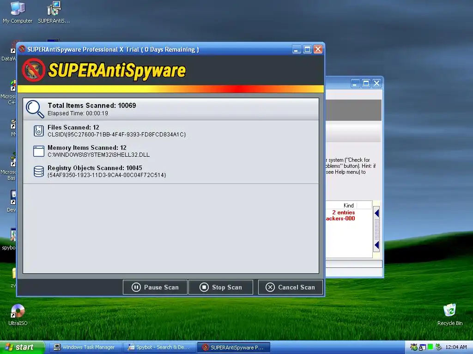Select Total Items Scanned: 10069 text
Viewport: 473px width, 354px height.
[x=92, y=106]
